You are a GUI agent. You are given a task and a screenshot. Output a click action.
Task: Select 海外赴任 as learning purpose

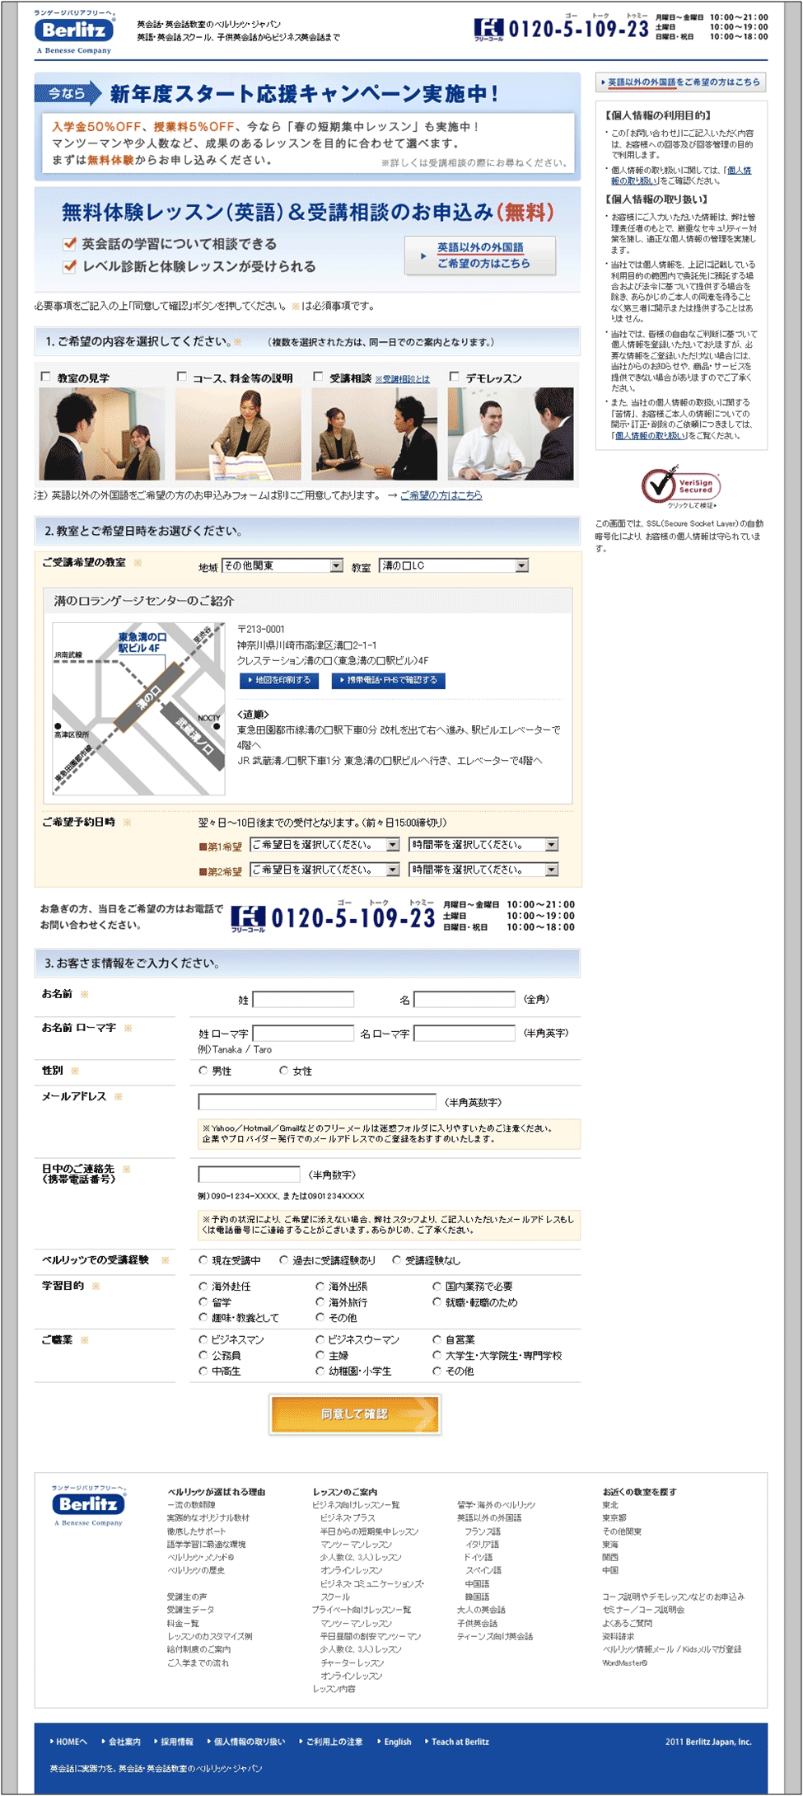coord(203,1286)
